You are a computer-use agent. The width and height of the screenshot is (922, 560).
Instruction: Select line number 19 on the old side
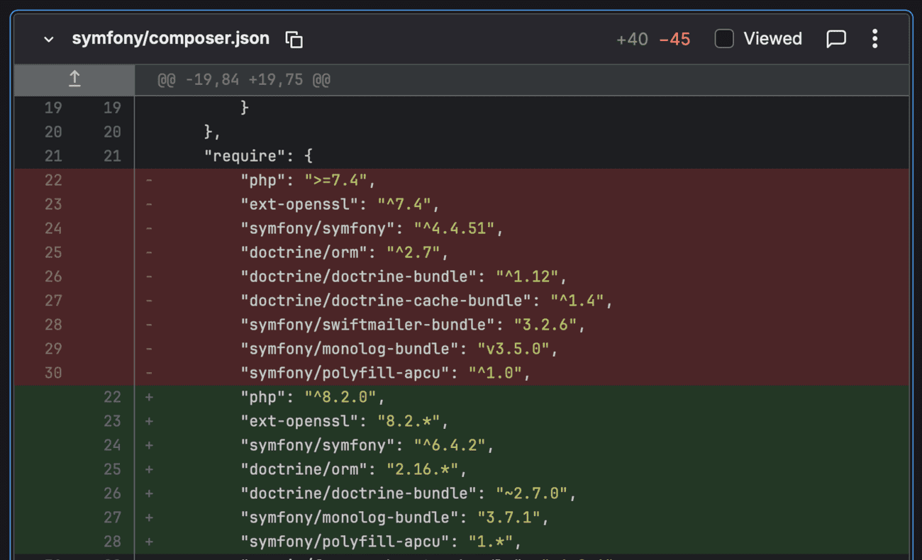[53, 108]
